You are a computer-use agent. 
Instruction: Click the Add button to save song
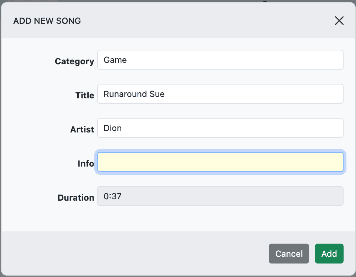click(x=329, y=254)
